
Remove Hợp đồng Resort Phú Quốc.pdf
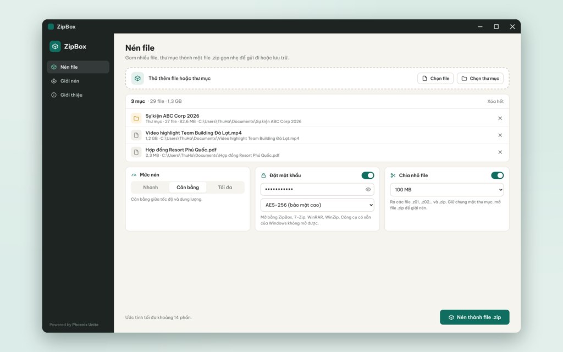coord(500,152)
